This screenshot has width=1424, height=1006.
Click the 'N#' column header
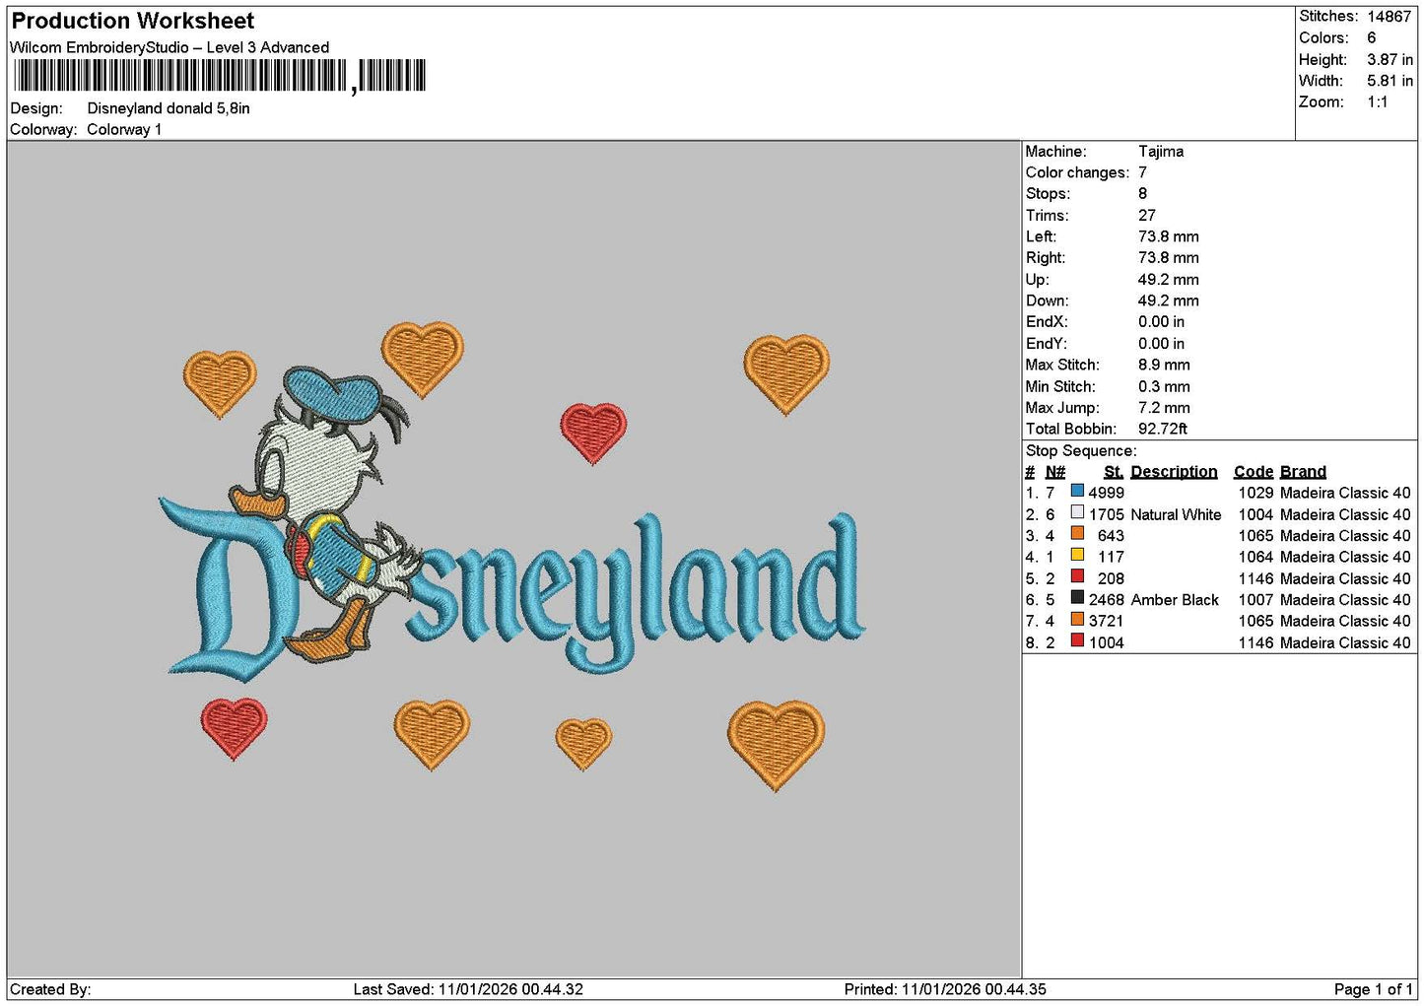pos(1055,472)
